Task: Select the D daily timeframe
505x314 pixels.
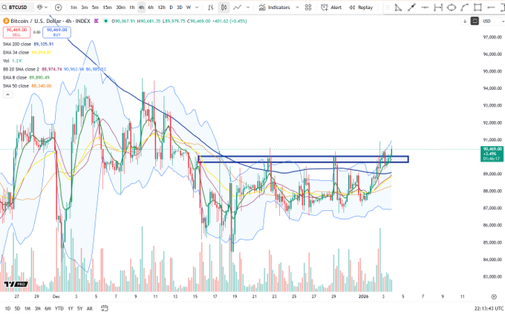Action: coord(171,7)
